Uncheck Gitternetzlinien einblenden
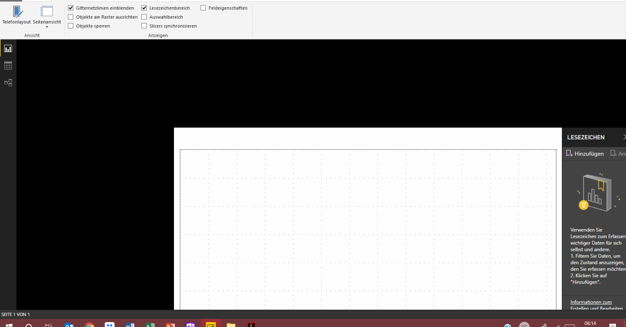 pos(70,8)
